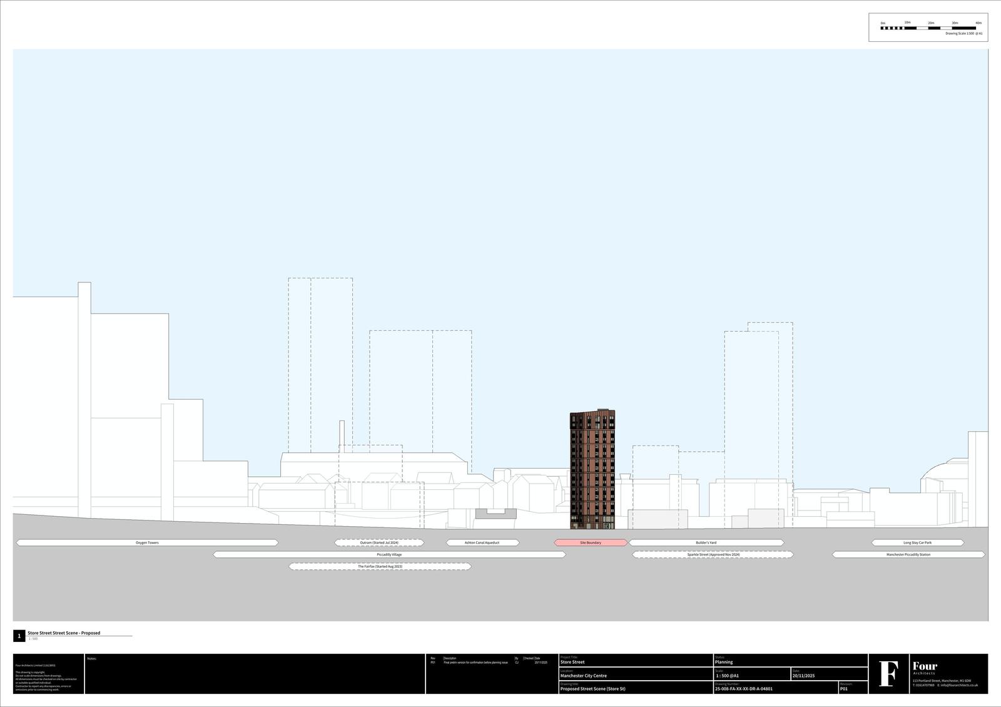Click the 'Store Street' project title field
The image size is (1001, 707).
(x=572, y=662)
